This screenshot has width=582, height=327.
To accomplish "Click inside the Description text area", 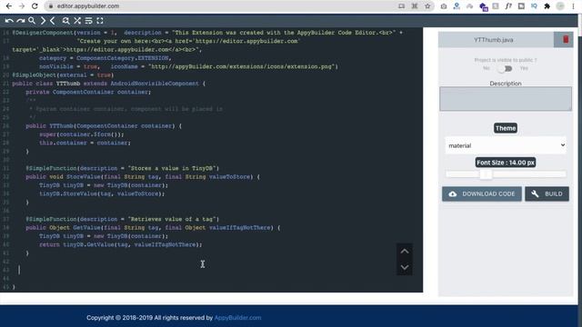I will (506, 99).
